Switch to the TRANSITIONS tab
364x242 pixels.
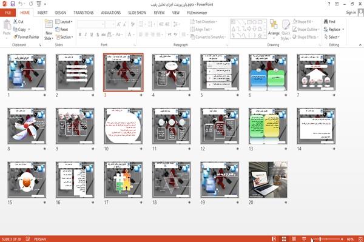(x=84, y=13)
